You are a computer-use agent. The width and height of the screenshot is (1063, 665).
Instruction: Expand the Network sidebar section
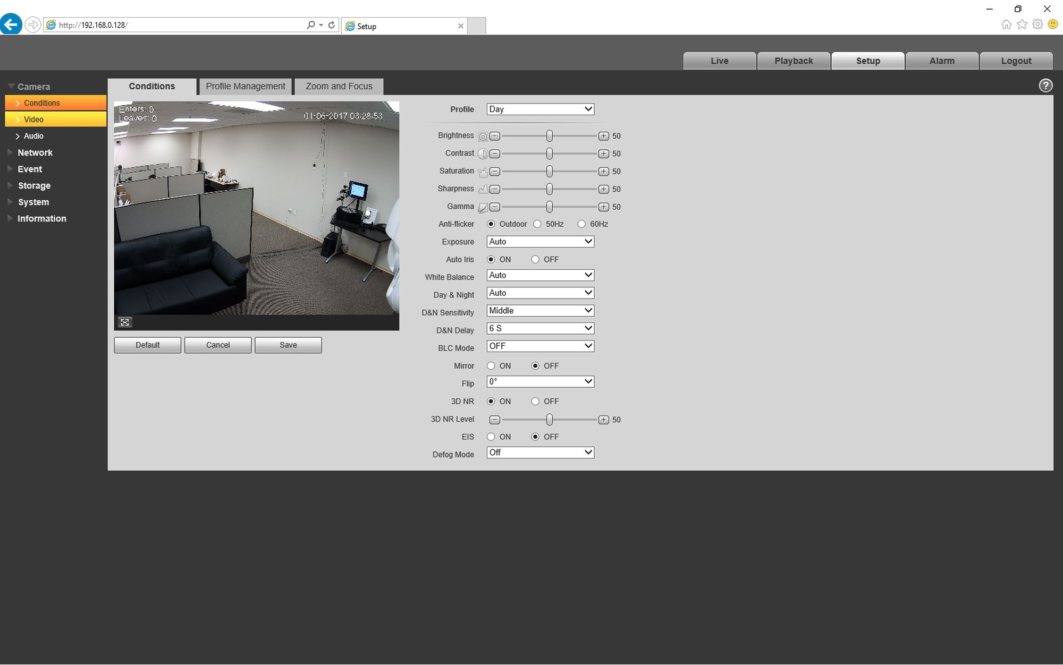click(x=35, y=153)
